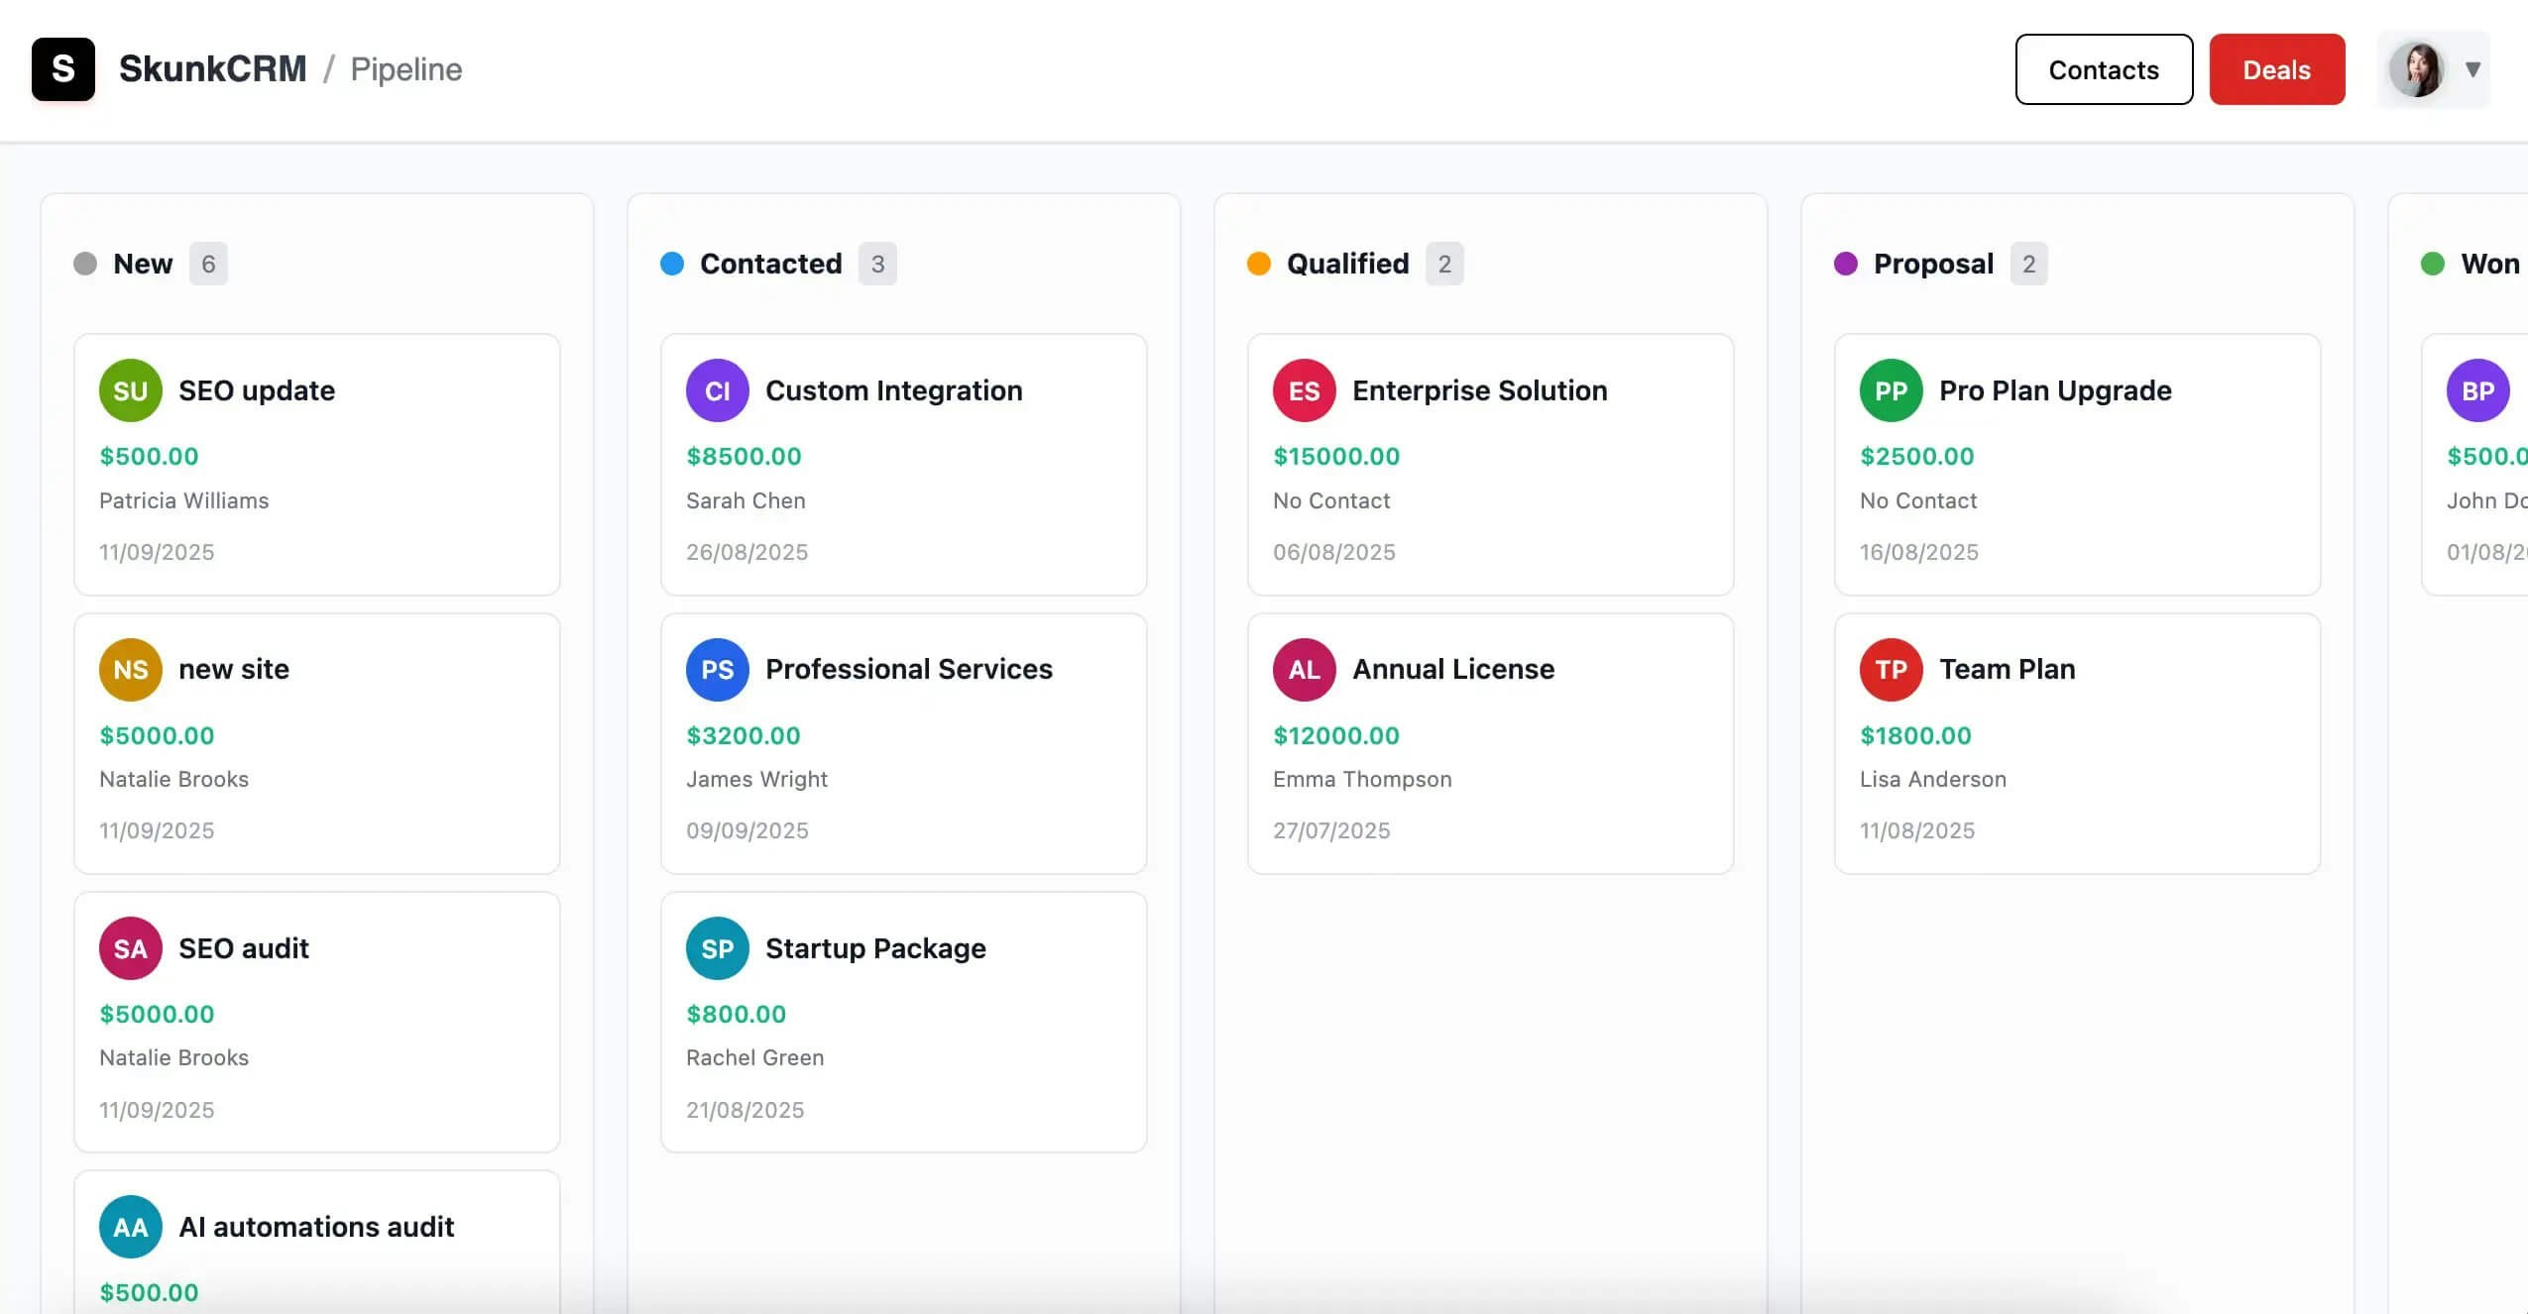Click the New column count badge
The width and height of the screenshot is (2528, 1314).
click(207, 263)
